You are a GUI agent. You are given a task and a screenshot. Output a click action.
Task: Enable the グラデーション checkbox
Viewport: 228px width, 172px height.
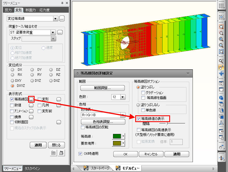click(143, 92)
